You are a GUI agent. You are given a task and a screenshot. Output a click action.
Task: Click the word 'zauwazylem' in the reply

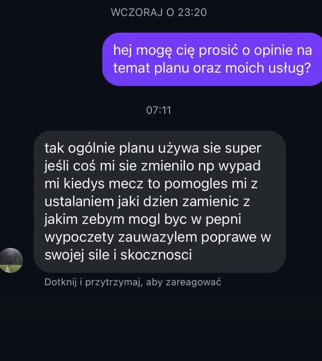coord(157,237)
